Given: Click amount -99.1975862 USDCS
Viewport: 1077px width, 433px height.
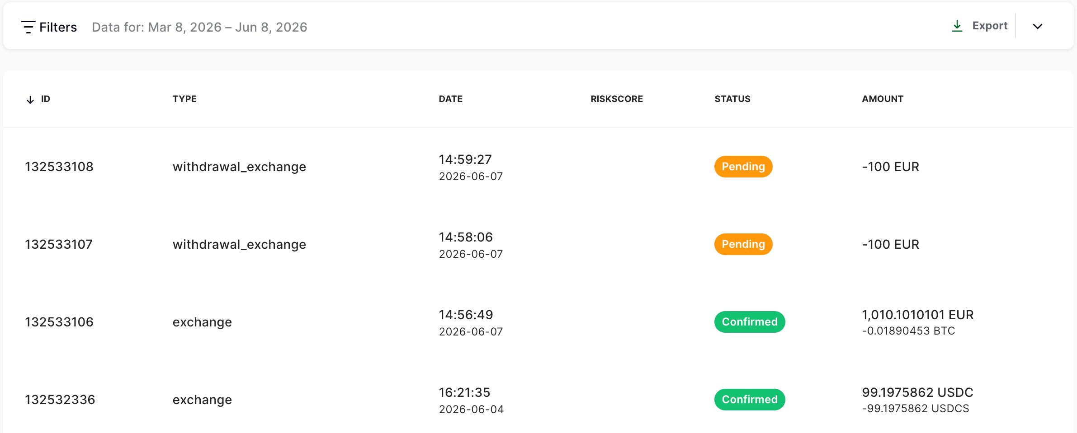Looking at the screenshot, I should [x=916, y=409].
